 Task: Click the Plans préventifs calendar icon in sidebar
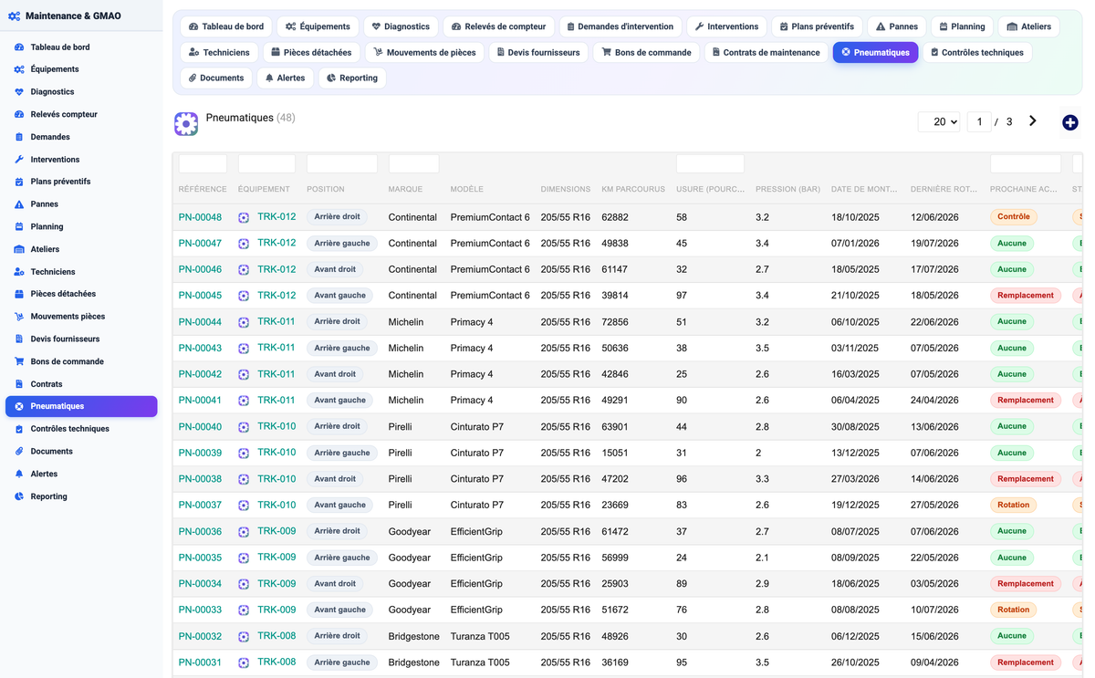(19, 182)
